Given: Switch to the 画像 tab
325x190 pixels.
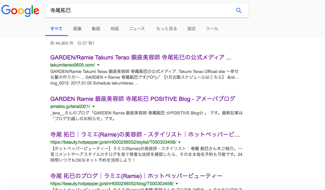Looking at the screenshot, I should 77,29.
